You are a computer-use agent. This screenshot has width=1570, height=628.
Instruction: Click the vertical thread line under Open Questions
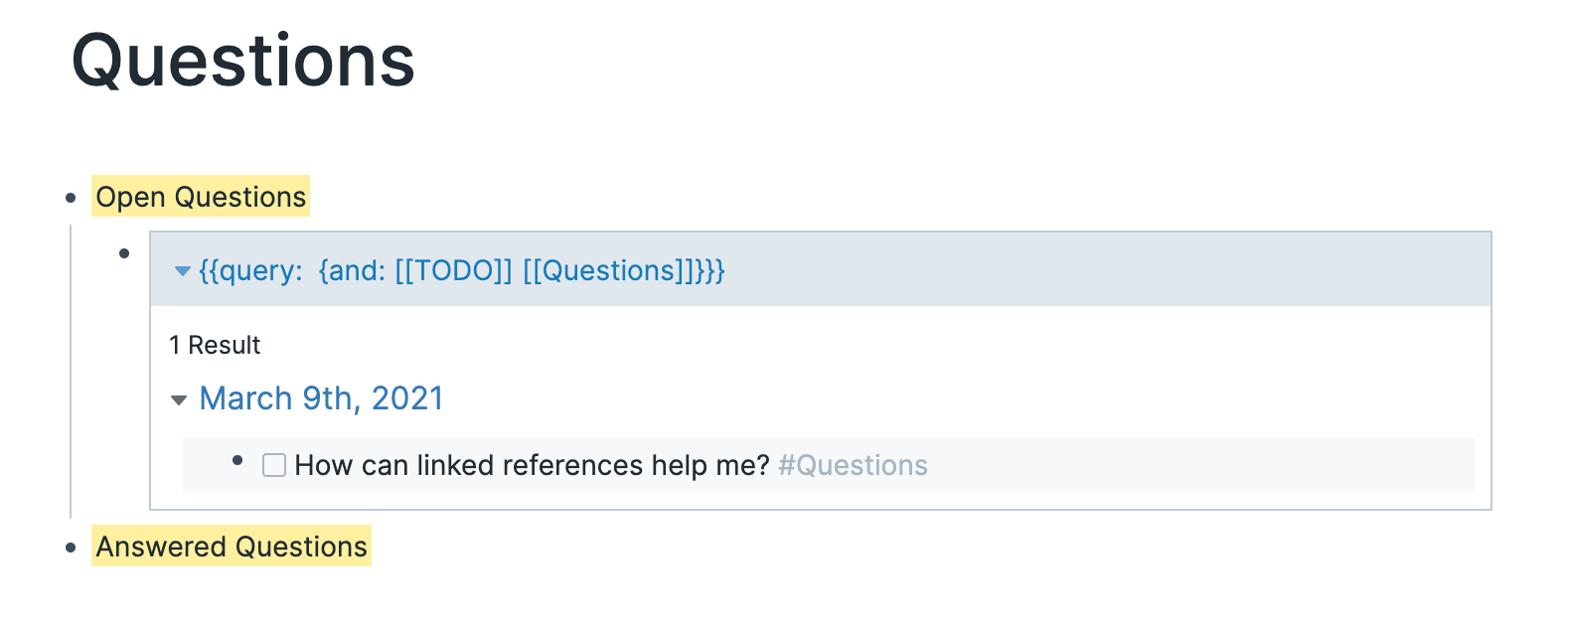(70, 368)
